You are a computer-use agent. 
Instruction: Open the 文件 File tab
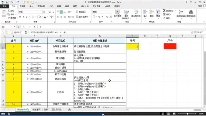pos(5,6)
